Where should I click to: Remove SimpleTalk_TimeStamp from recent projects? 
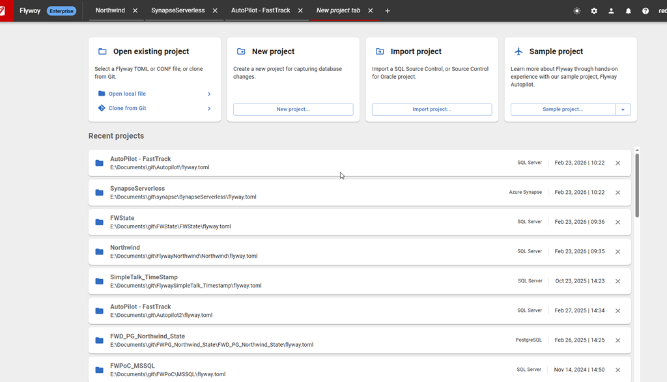[617, 281]
